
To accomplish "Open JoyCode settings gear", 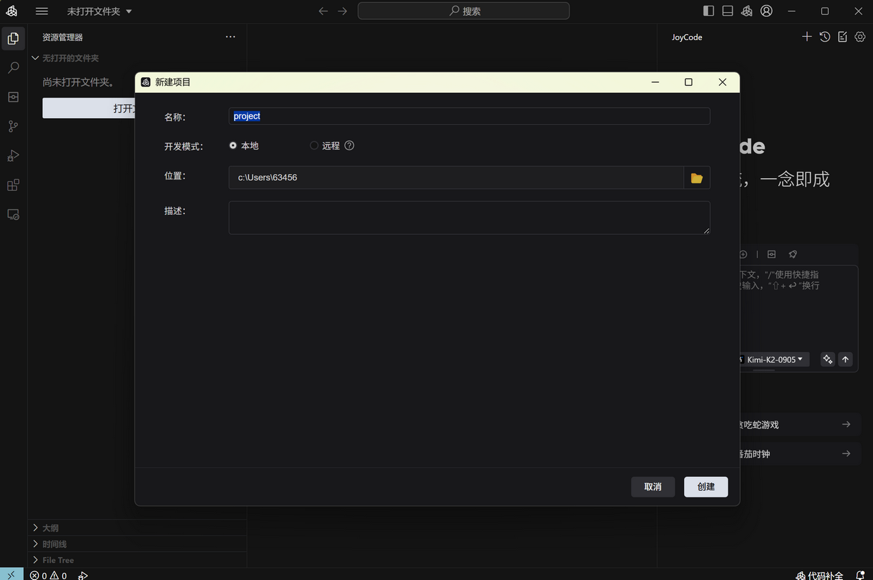I will coord(860,37).
